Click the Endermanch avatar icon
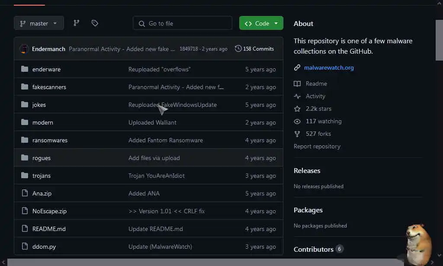 click(x=24, y=49)
